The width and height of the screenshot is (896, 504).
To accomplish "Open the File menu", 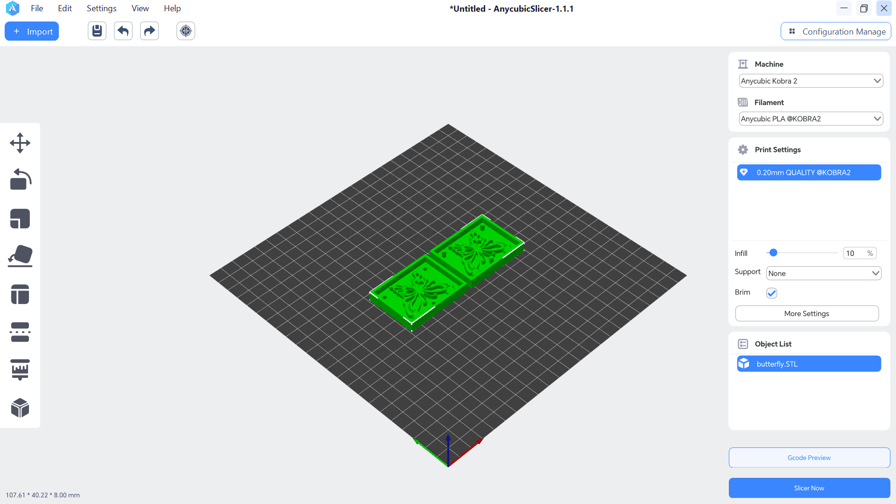I will pos(37,8).
